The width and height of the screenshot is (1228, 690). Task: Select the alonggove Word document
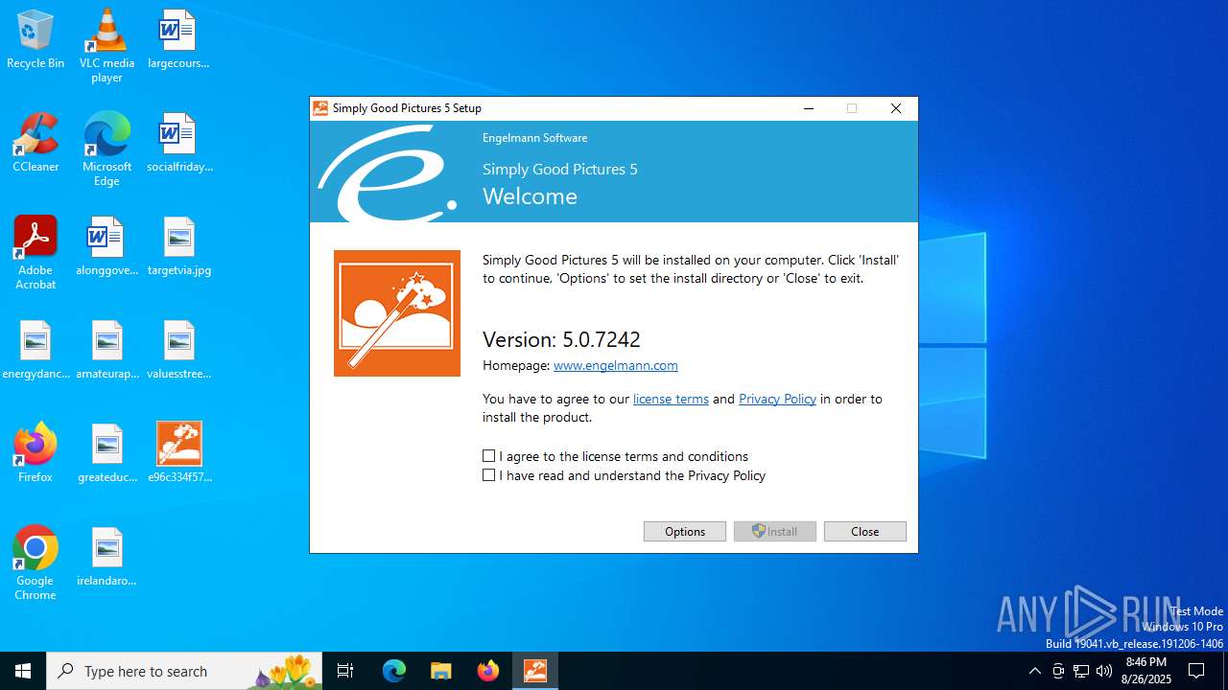(106, 247)
